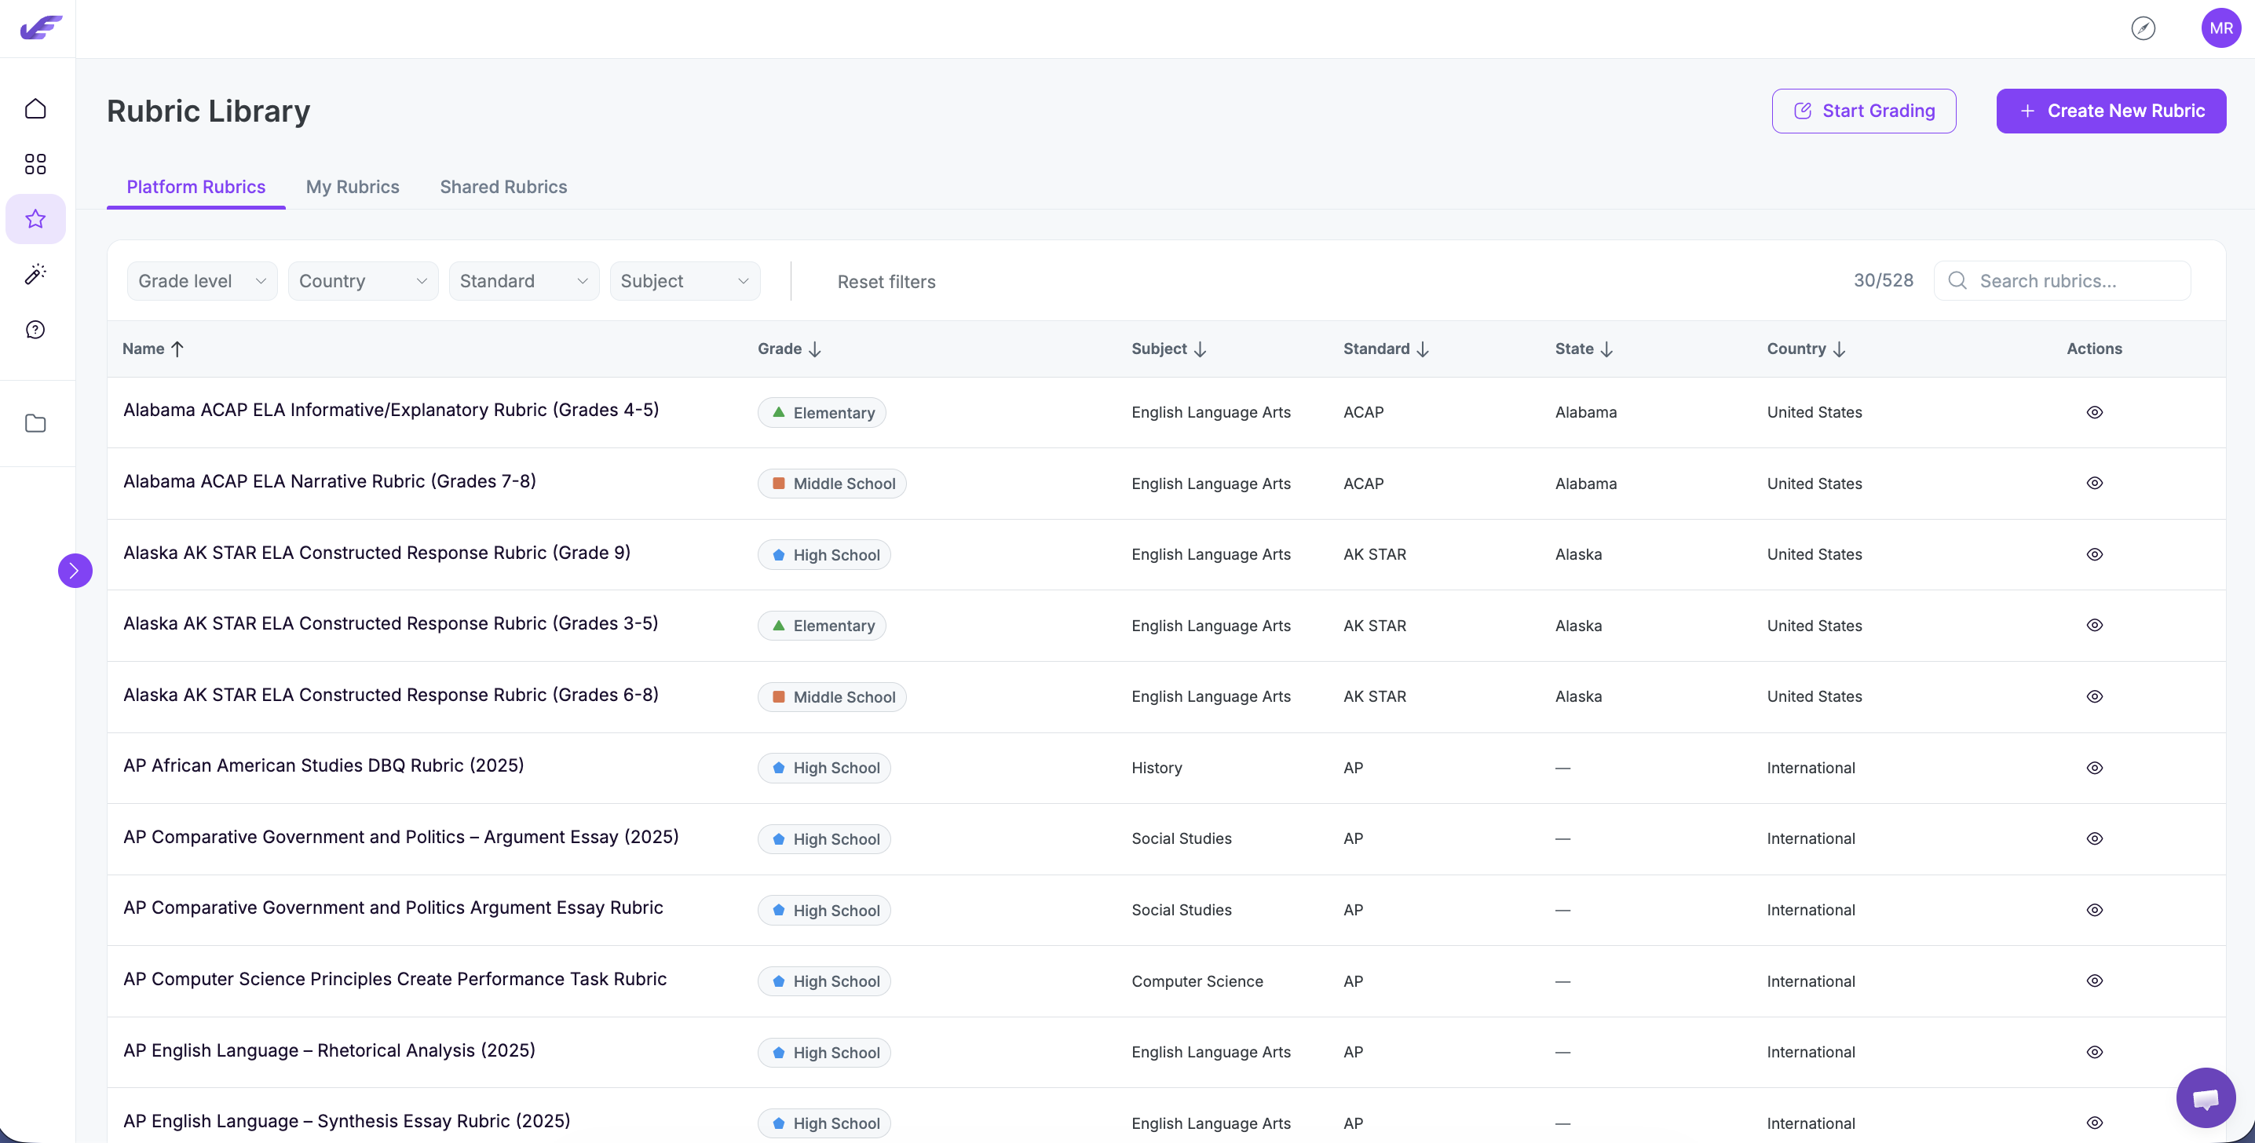The image size is (2255, 1143).
Task: Click the compass icon in top bar
Action: (2143, 28)
